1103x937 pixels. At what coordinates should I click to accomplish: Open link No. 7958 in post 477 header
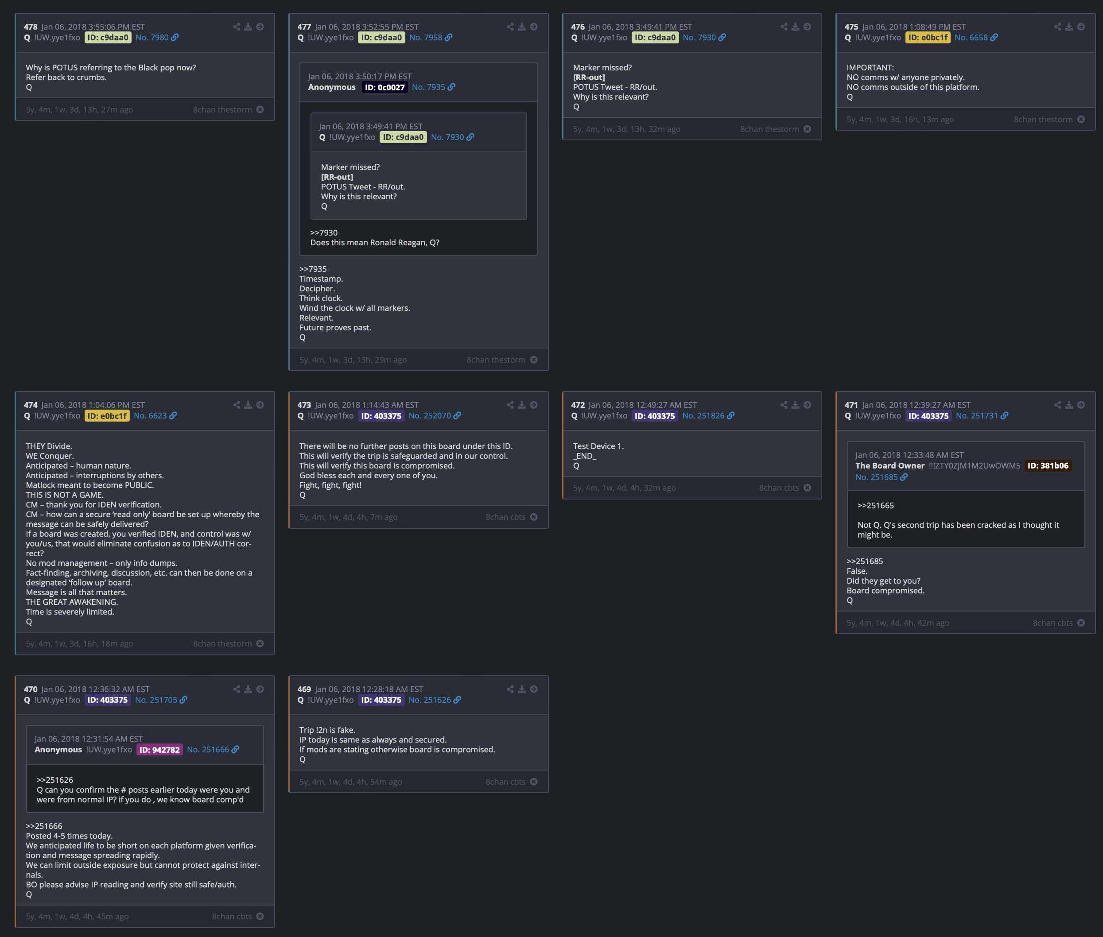coord(431,38)
